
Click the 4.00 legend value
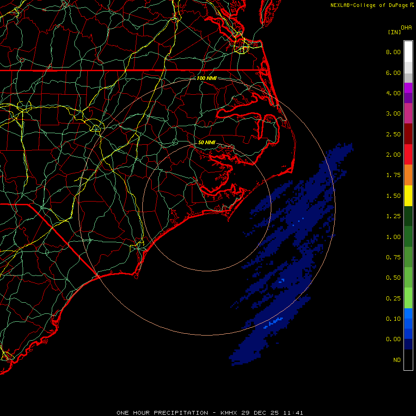coord(393,93)
